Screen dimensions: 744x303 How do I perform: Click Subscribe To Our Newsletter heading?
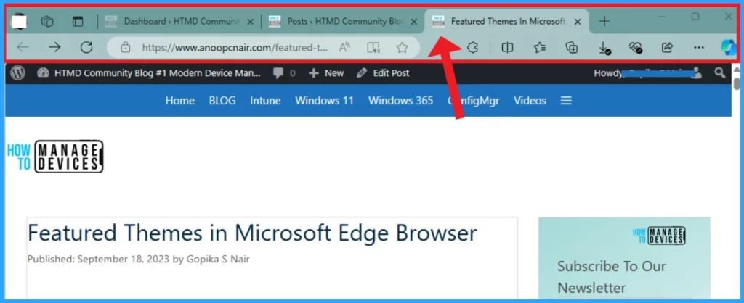[612, 277]
